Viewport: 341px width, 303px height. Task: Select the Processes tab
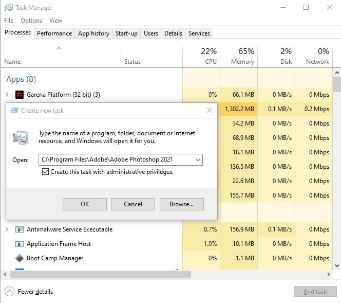(x=17, y=32)
